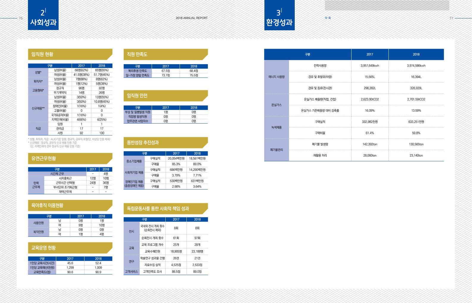This screenshot has width=472, height=303.
Task: Select the '임직원 안전' section heading
Action: click(166, 96)
